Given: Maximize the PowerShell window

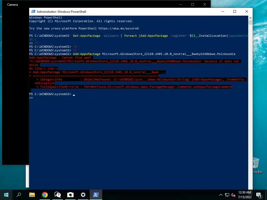Looking at the screenshot, I should (x=235, y=11).
